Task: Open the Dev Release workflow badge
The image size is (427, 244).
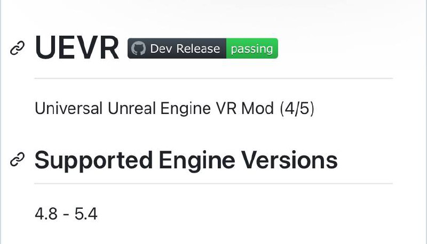Action: 203,48
